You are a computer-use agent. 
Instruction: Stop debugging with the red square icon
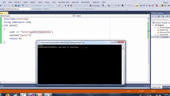point(68,6)
